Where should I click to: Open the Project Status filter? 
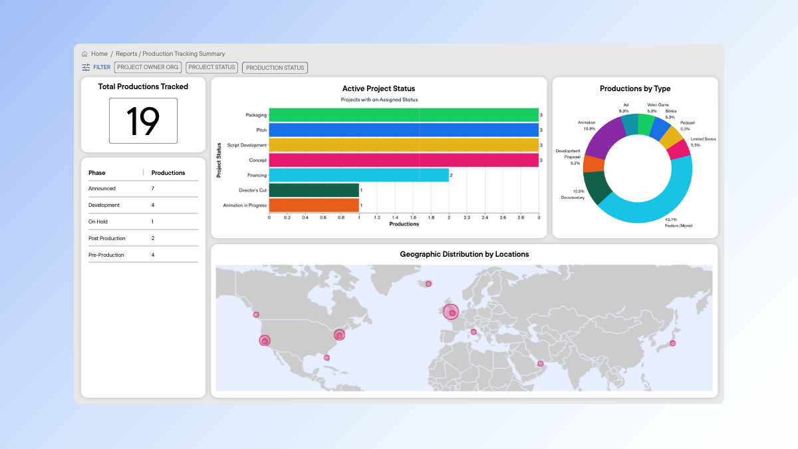(x=212, y=67)
